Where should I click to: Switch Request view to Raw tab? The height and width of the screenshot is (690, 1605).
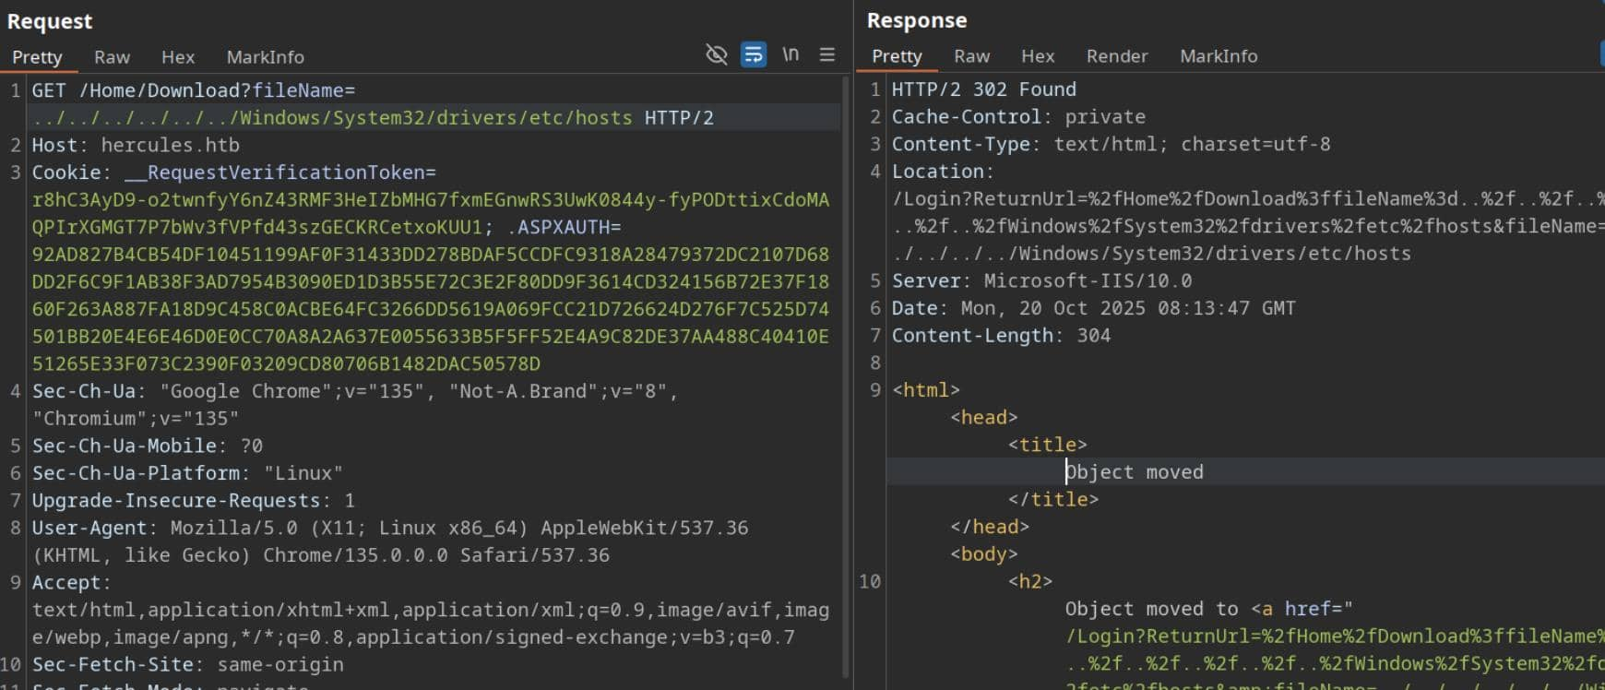(x=112, y=57)
